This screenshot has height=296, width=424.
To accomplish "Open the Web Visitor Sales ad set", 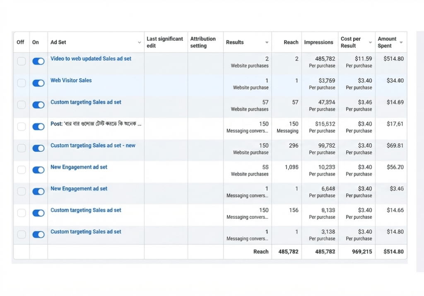I will click(71, 80).
